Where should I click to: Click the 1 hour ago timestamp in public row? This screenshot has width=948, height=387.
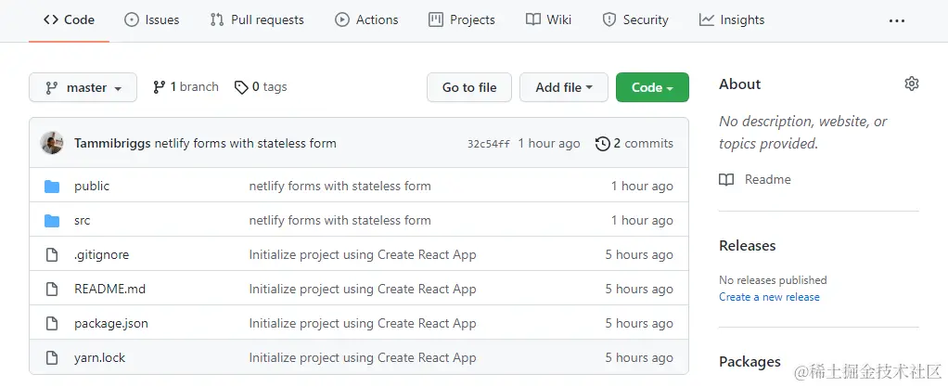pyautogui.click(x=642, y=187)
